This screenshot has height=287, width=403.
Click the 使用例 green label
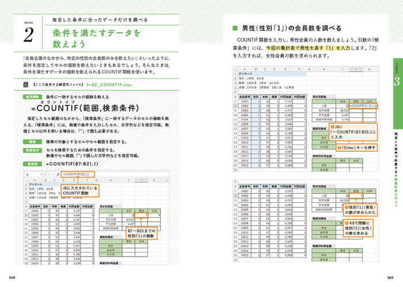pos(32,164)
